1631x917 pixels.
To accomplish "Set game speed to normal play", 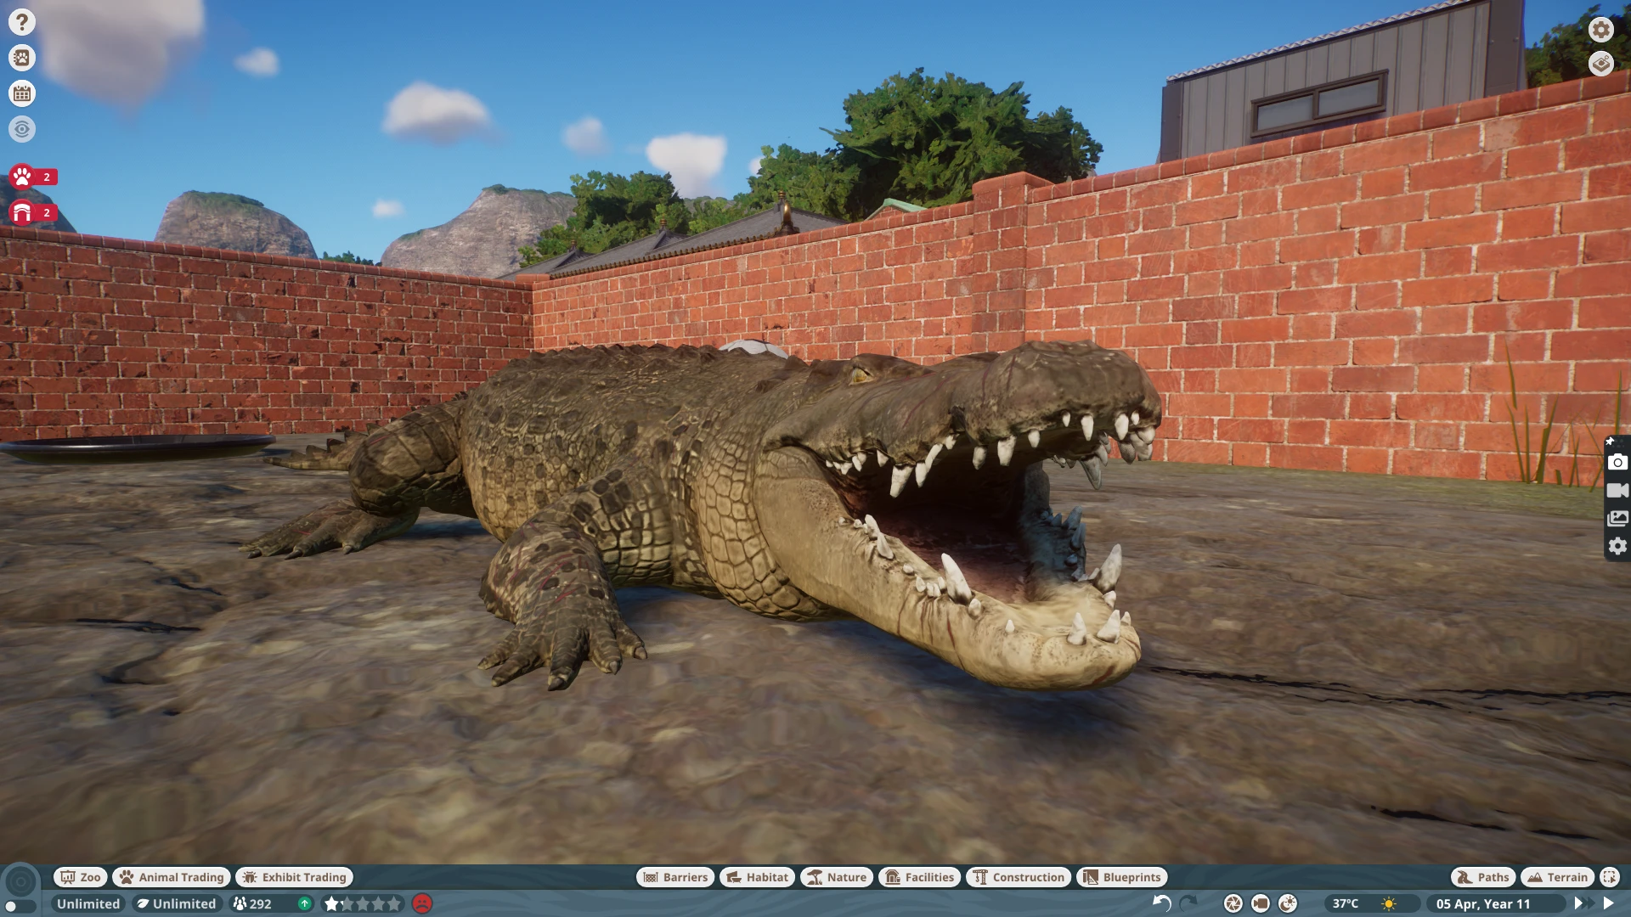I will coord(1608,903).
